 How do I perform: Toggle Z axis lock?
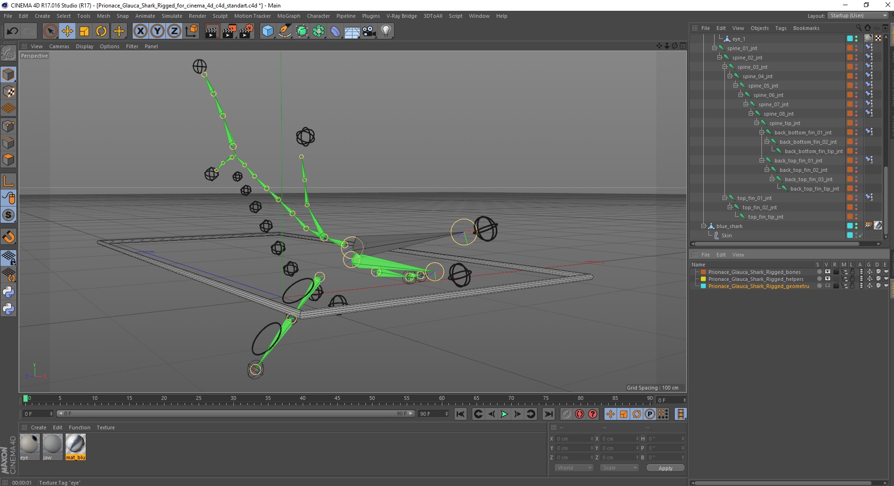[x=174, y=31]
